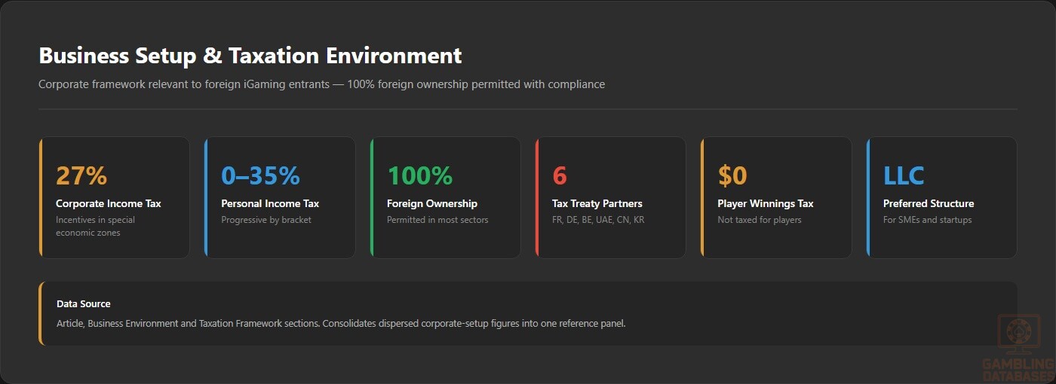Click the For SMEs and startups caption

coord(928,220)
